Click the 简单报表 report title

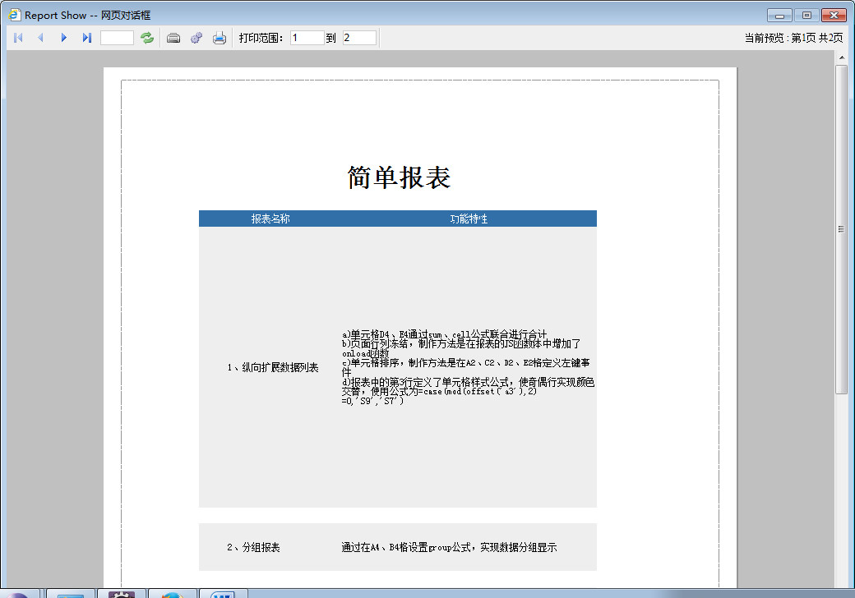tap(399, 177)
